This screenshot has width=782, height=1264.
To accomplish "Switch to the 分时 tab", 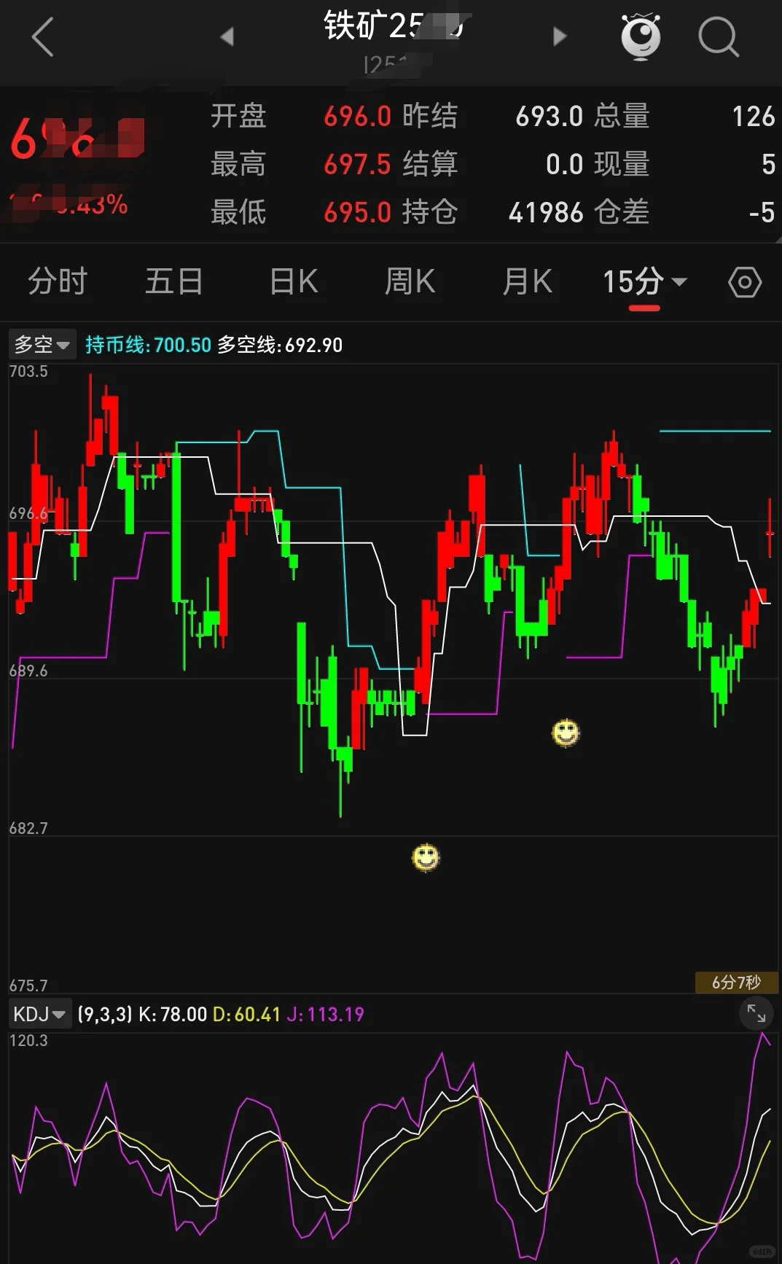I will pos(58,281).
